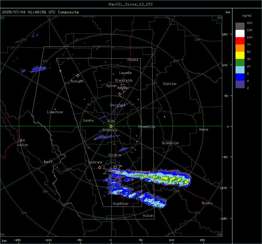This screenshot has height=244, width=262.
Task: Click the ThreeHills label
Action: coord(146,127)
